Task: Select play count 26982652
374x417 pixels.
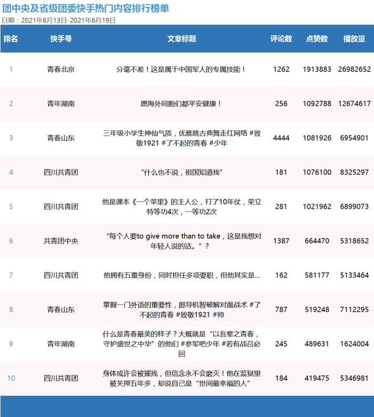Action: pos(354,69)
